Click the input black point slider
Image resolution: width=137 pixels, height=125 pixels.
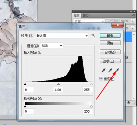tap(25, 84)
